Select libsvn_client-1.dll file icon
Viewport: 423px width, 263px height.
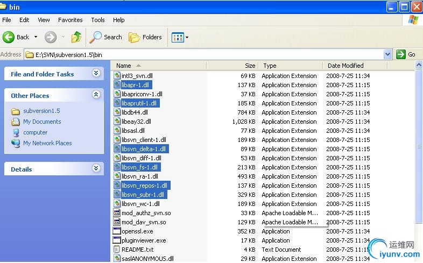(117, 140)
